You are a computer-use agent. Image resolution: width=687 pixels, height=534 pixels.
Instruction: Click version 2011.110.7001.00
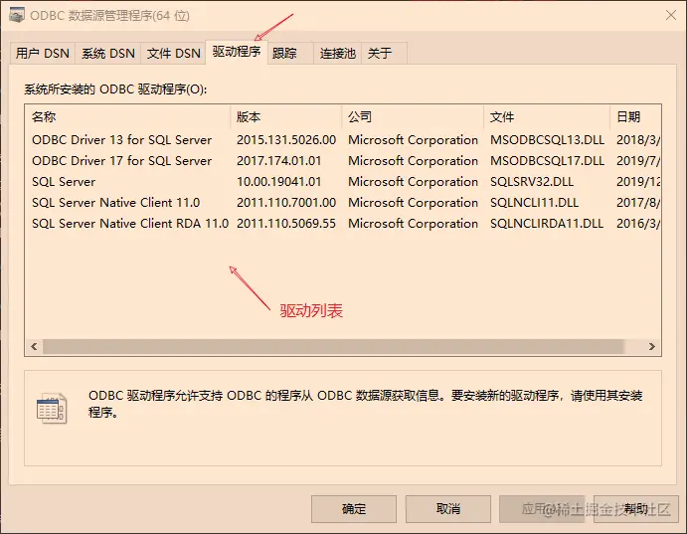(x=286, y=203)
